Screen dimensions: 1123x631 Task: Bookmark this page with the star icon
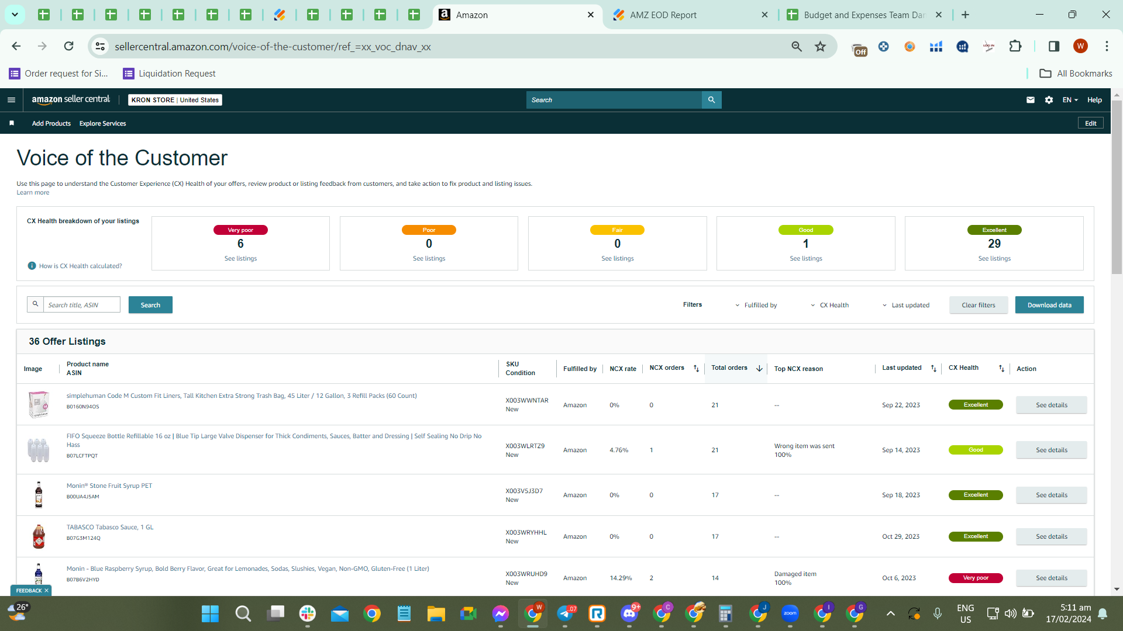(x=821, y=46)
